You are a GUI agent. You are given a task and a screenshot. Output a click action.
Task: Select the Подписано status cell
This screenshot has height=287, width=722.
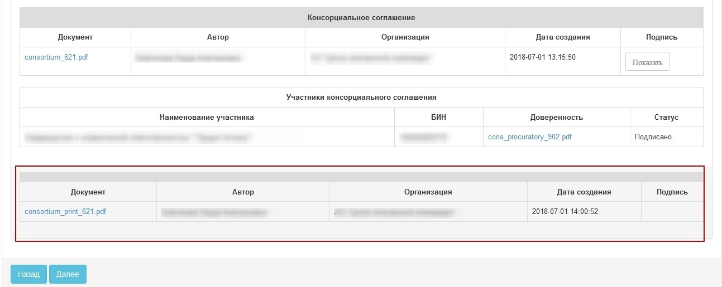pyautogui.click(x=653, y=137)
